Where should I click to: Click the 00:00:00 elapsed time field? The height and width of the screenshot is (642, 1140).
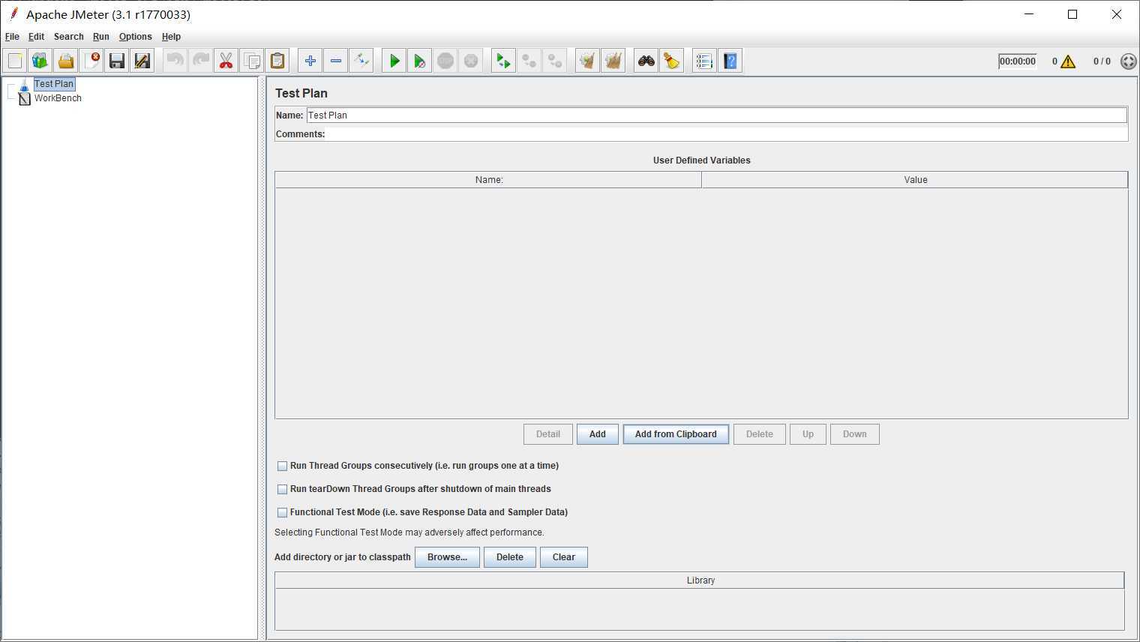1018,61
